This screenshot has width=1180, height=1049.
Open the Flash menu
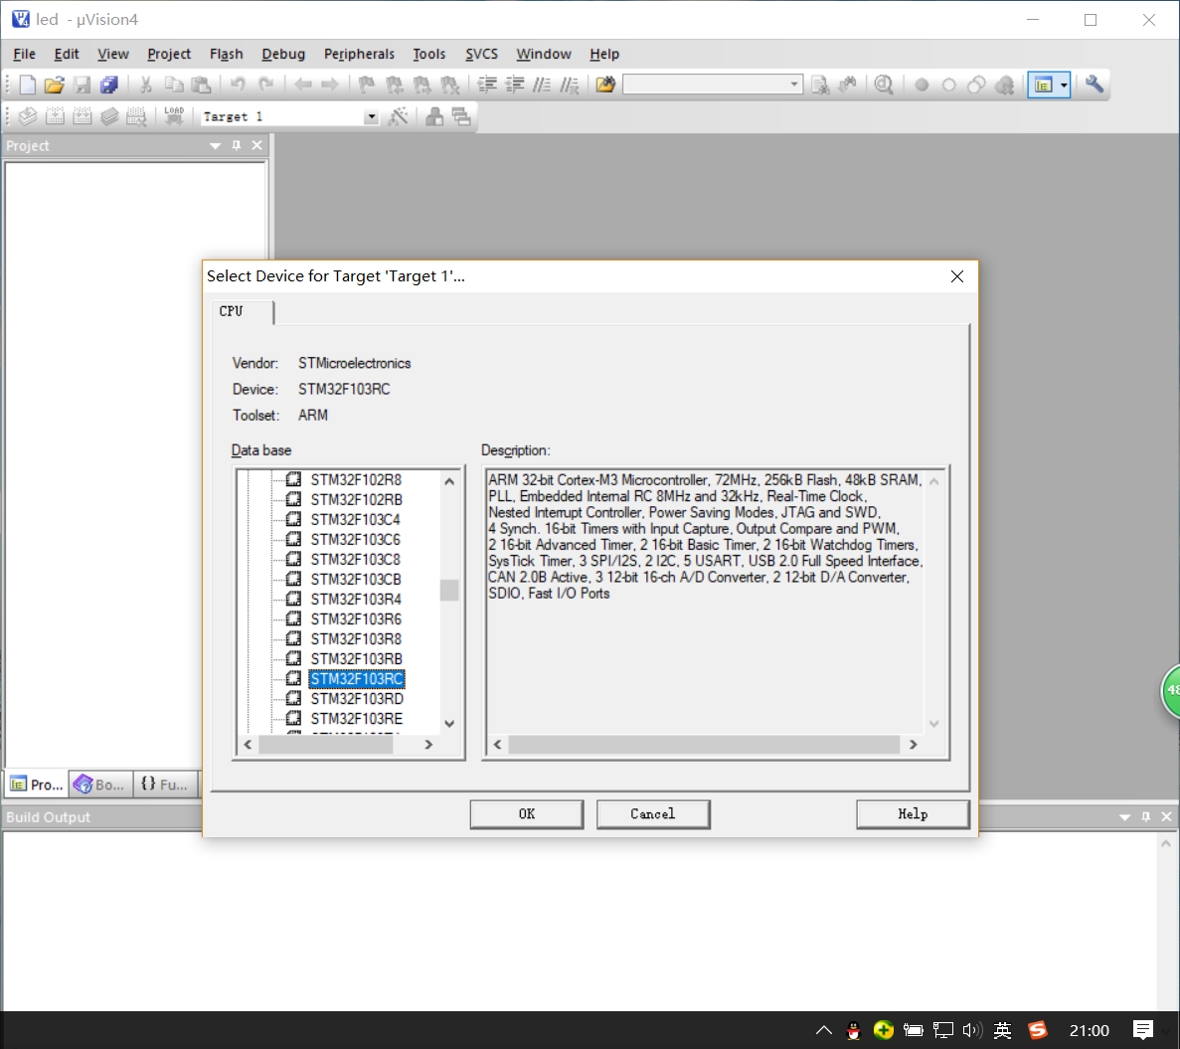pyautogui.click(x=226, y=54)
